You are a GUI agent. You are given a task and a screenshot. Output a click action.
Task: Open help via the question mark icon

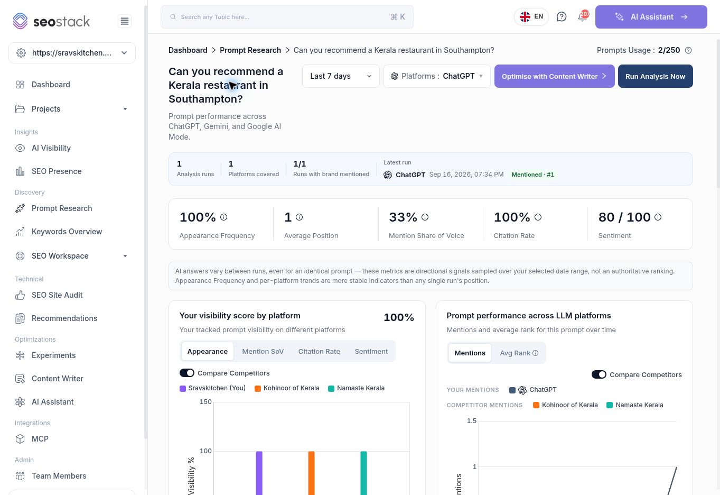tap(562, 17)
